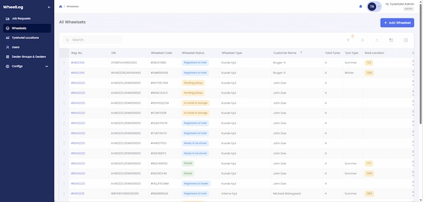Click the search magnifier icon
Screen dimensions: 423x202
[x=68, y=40]
